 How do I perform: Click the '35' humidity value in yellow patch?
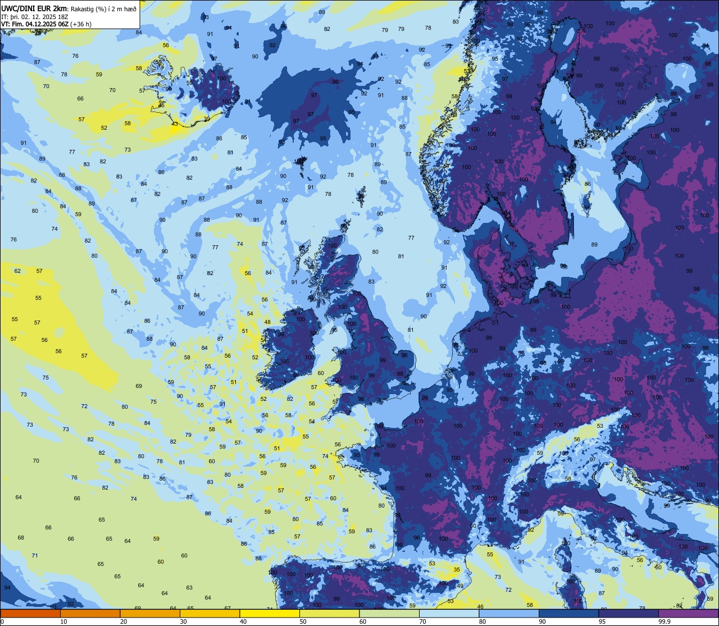point(457,569)
